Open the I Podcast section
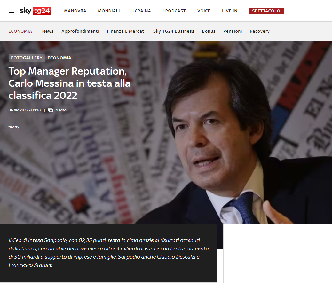 pyautogui.click(x=174, y=11)
